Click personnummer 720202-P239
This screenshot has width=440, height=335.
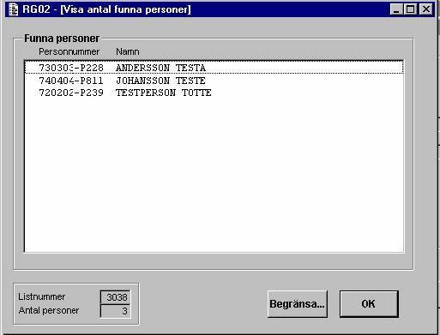pyautogui.click(x=71, y=93)
